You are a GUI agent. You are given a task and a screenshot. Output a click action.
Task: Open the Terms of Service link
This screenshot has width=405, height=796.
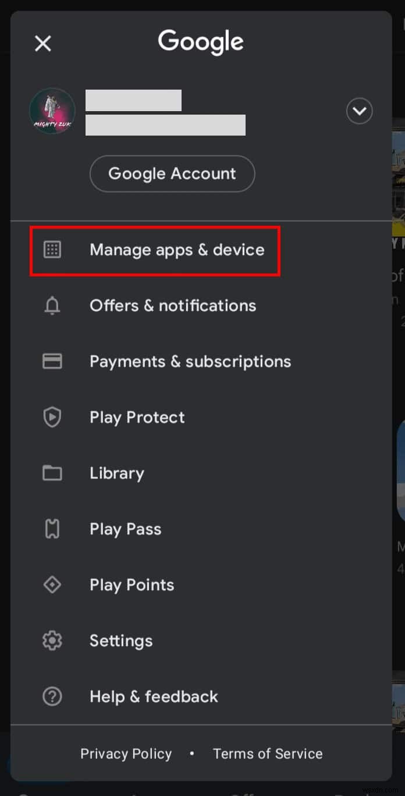pos(268,754)
